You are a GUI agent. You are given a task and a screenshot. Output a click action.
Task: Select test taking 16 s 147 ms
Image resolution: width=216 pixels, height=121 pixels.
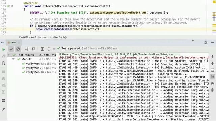tap(32, 72)
